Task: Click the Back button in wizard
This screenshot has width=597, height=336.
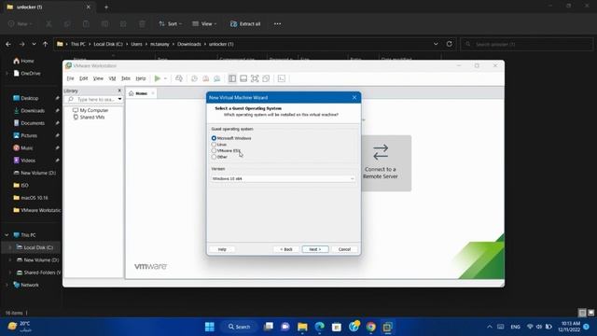Action: tap(286, 249)
